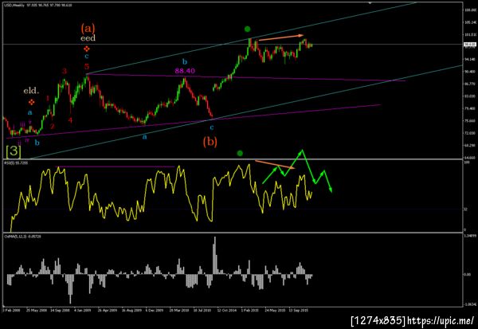Click the 0.00 level on OsMA scale
Image resolution: width=478 pixels, height=329 pixels.
(468, 274)
